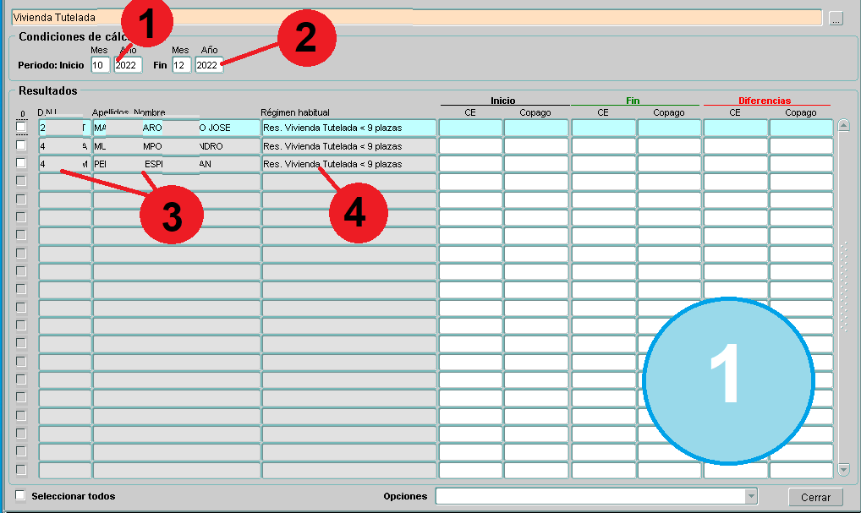Viewport: 861px width, 513px height.
Task: Click the results scrollbar up arrow
Action: 842,126
